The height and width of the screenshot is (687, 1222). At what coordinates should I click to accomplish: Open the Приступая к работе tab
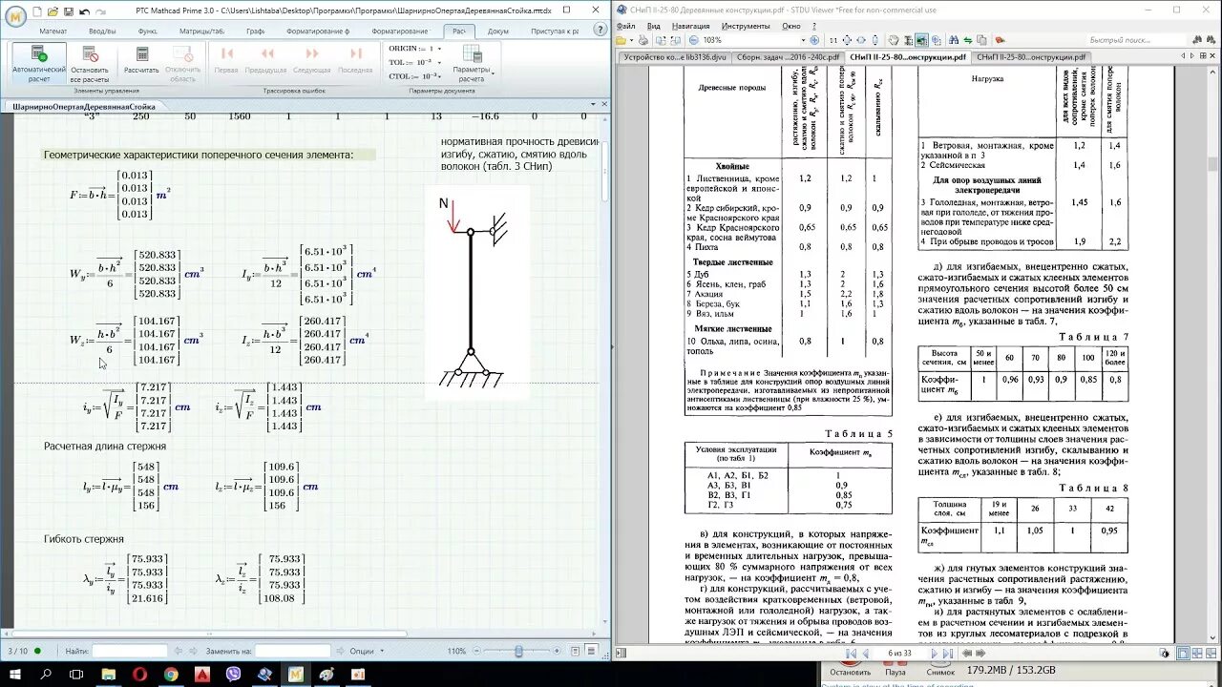(555, 31)
